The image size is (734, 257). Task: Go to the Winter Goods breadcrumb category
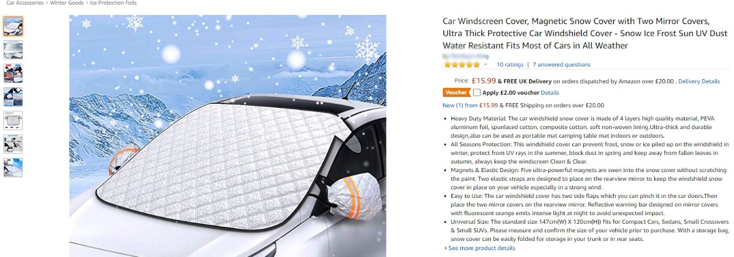[67, 3]
